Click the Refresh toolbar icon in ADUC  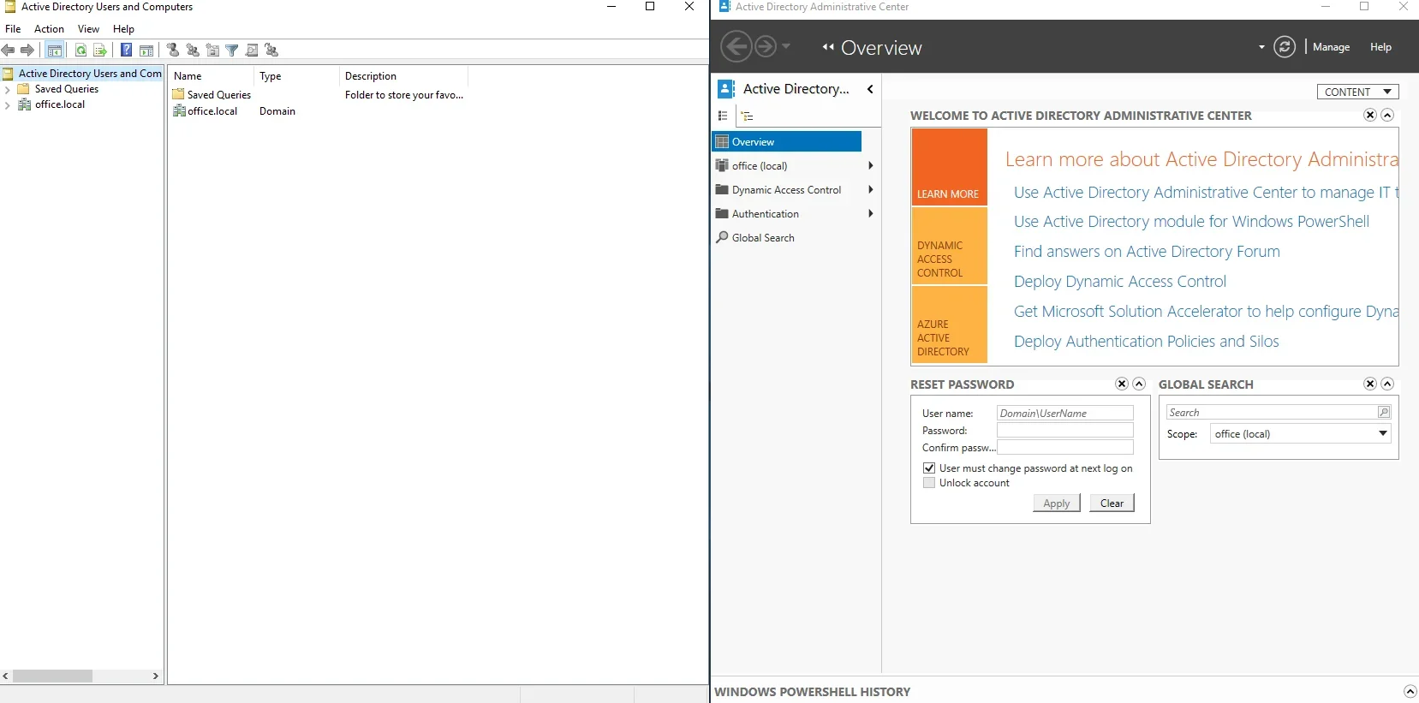point(80,51)
